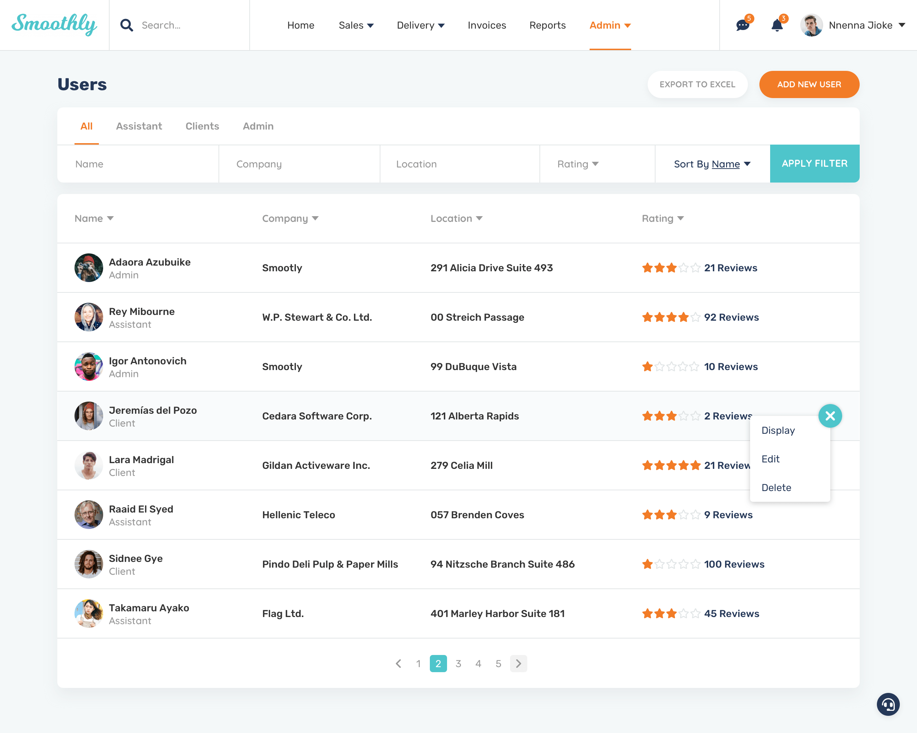Expand the Sales menu
Screen dimensions: 917x733
tap(356, 25)
